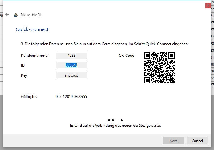Click the Key label text
This screenshot has height=150, width=214.
[x=24, y=75]
